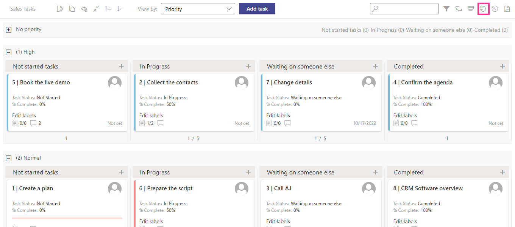Toggle the grouping layout icon
The height and width of the screenshot is (227, 515).
point(459,8)
